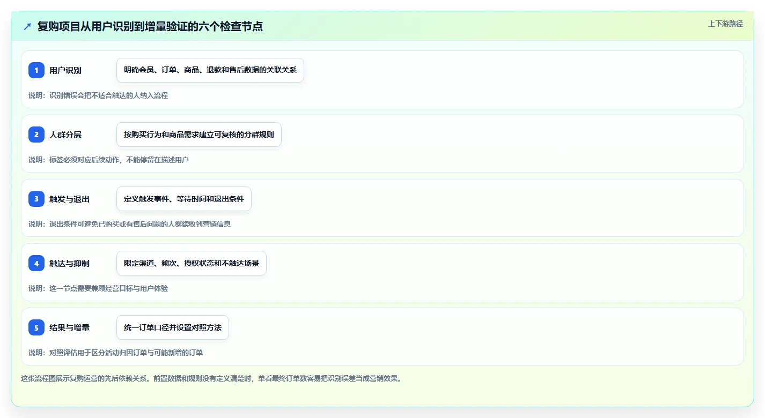This screenshot has height=418, width=765.
Task: Click the note 这一节点需要兼顾经营目标与用户体验
Action: click(98, 288)
